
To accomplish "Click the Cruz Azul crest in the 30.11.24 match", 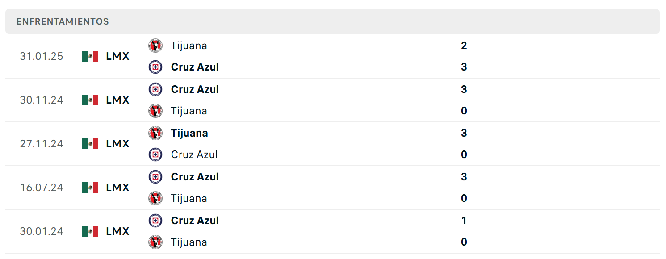I will pyautogui.click(x=155, y=89).
